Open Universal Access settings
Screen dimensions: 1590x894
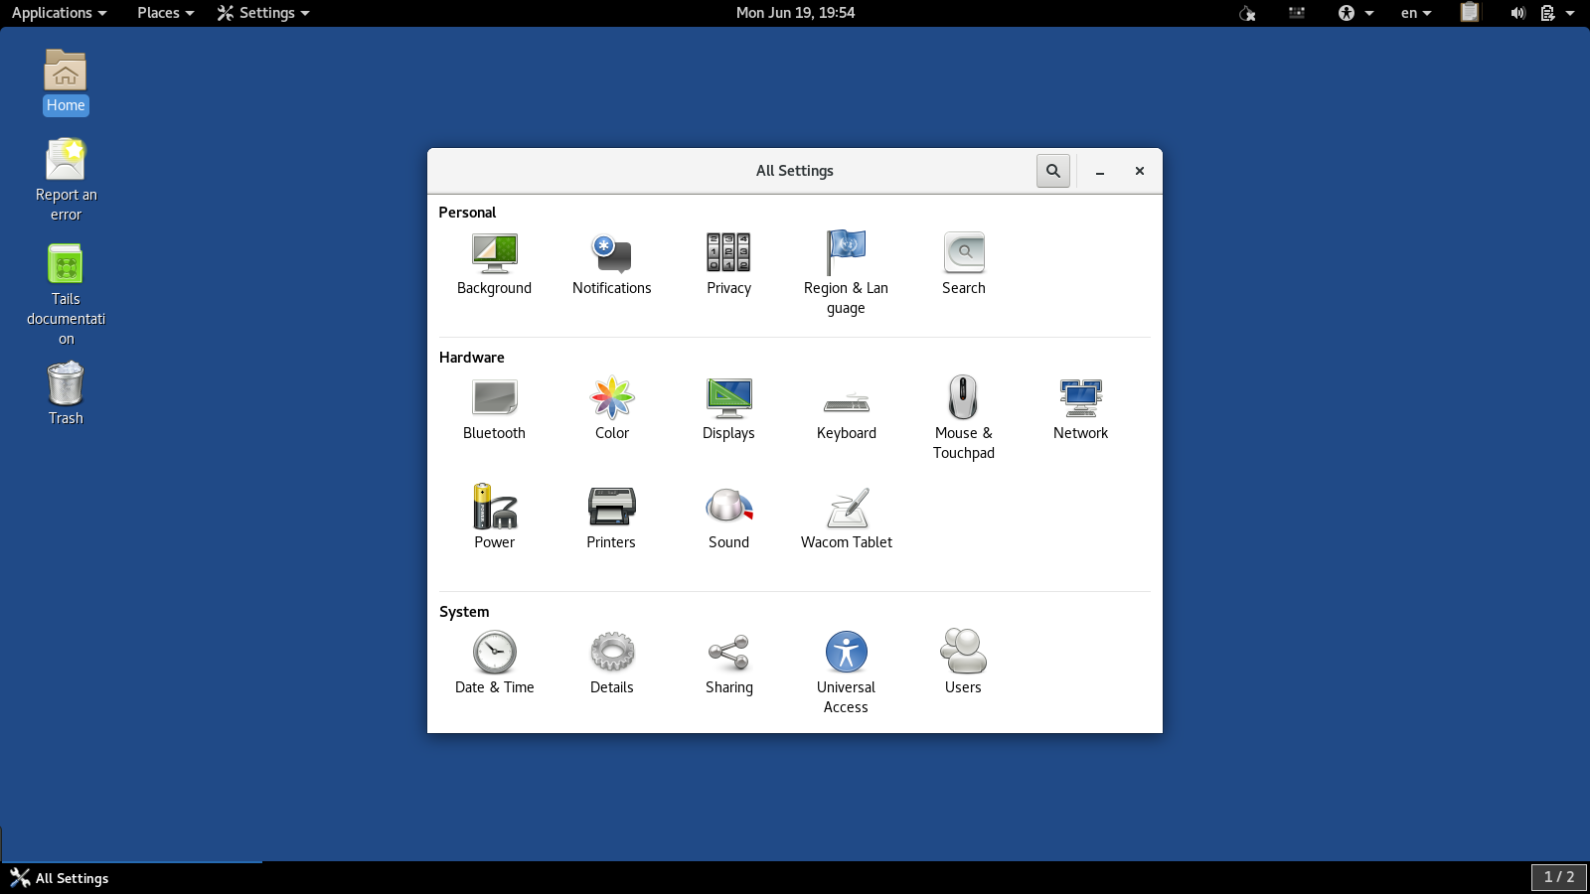[x=846, y=672]
